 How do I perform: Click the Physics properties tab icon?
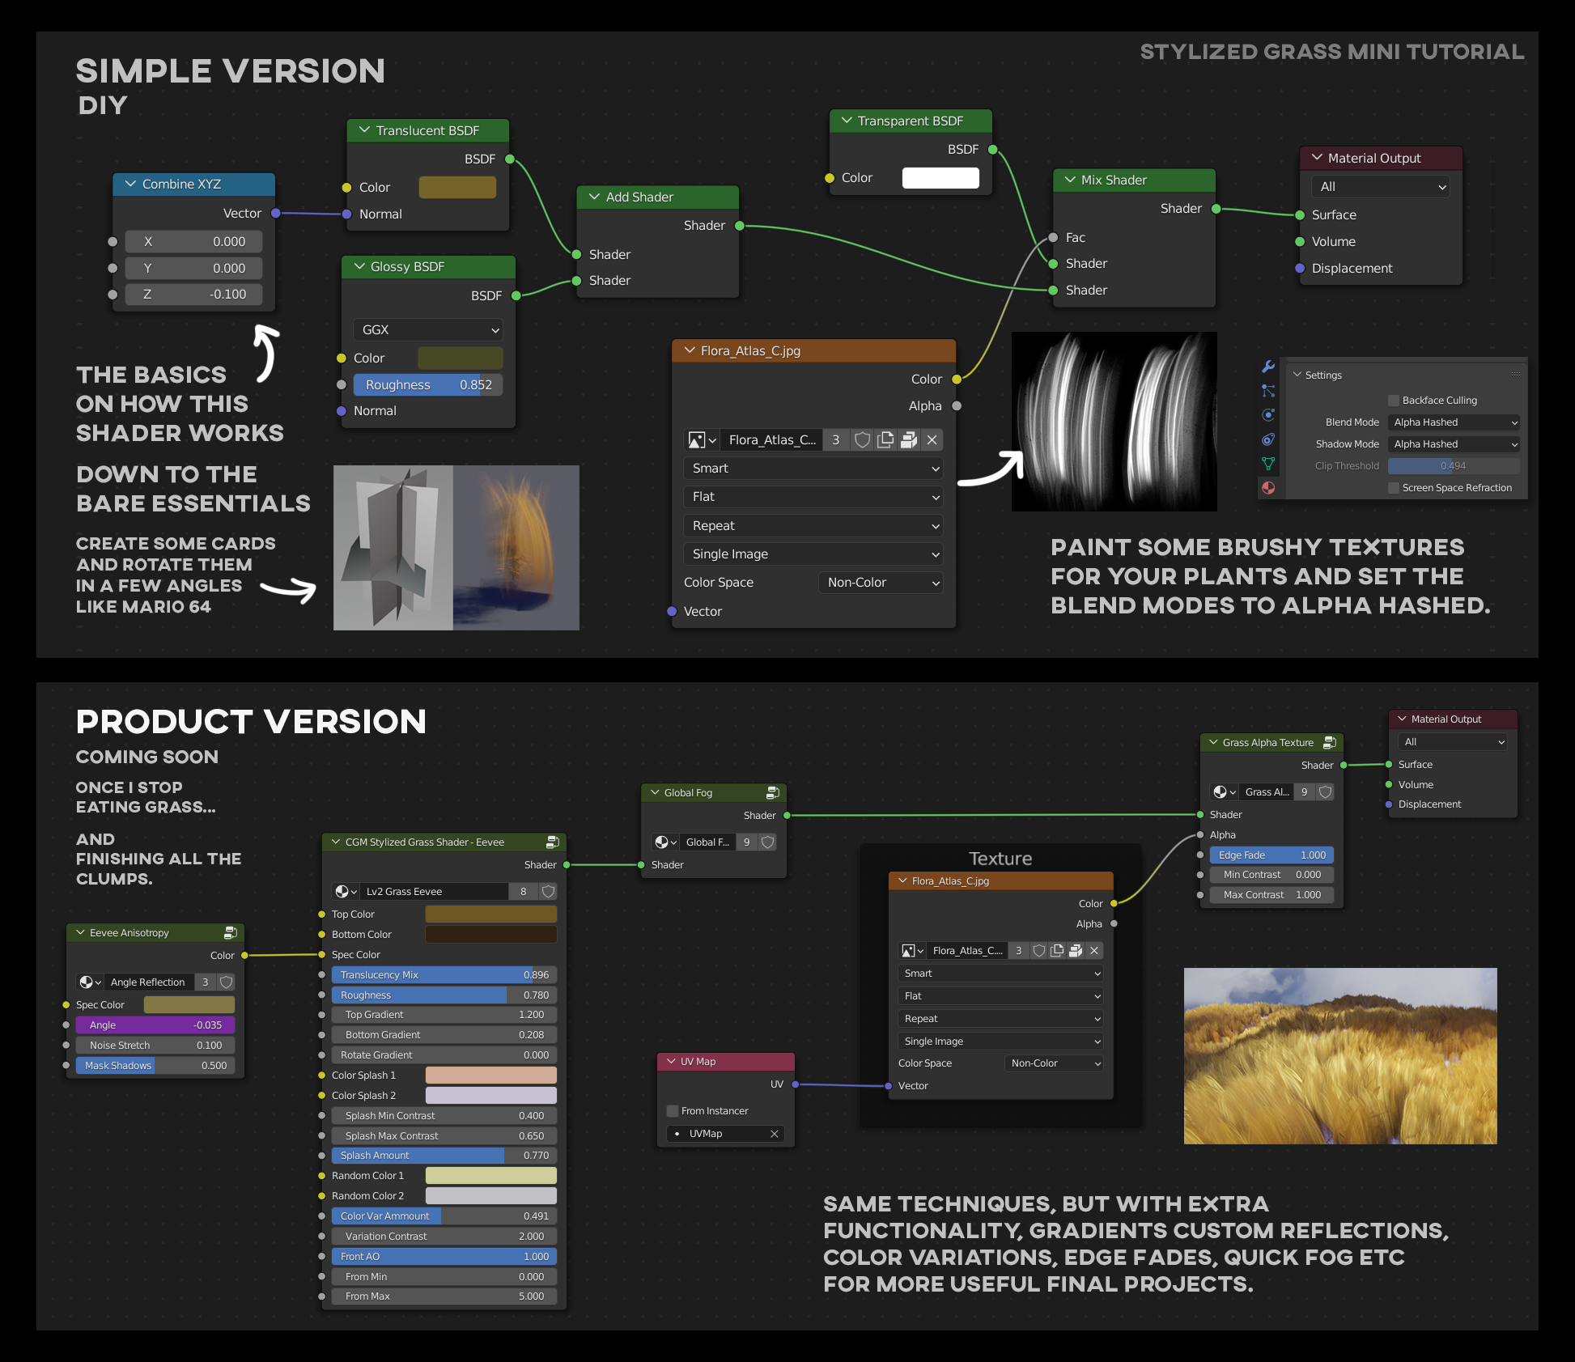pyautogui.click(x=1268, y=415)
